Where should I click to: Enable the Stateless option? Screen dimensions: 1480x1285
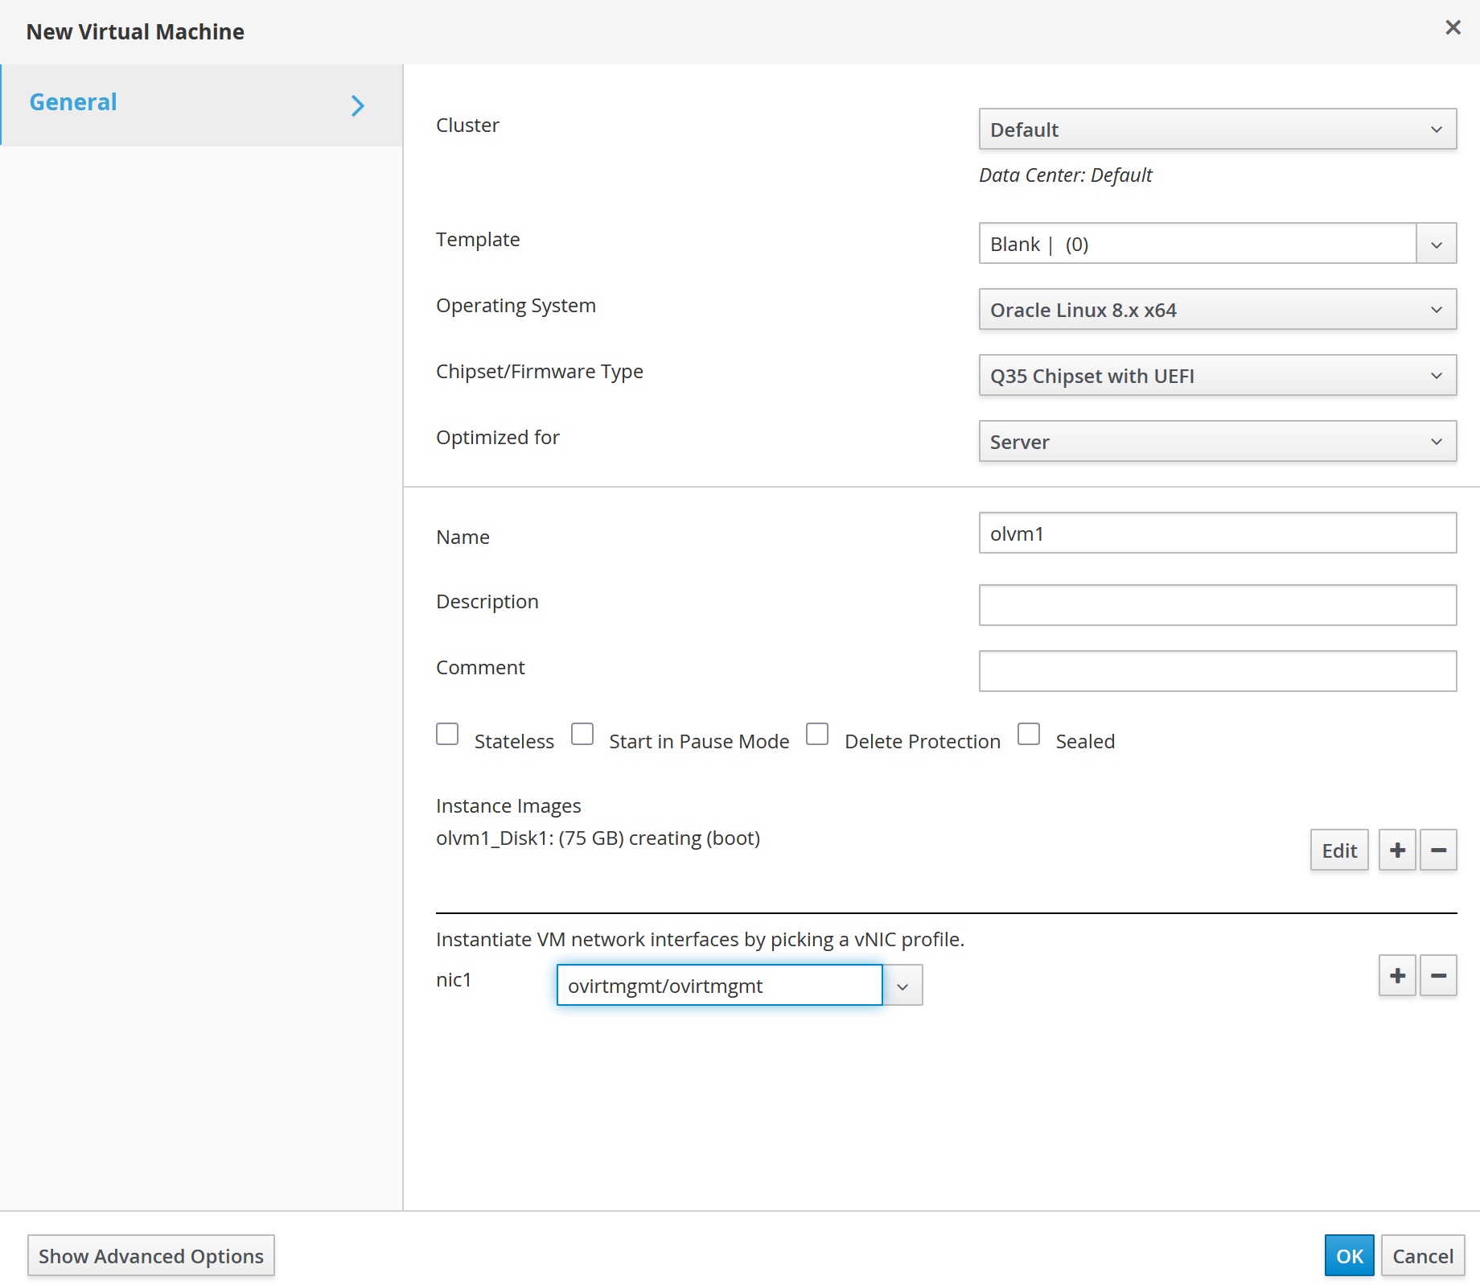[447, 734]
